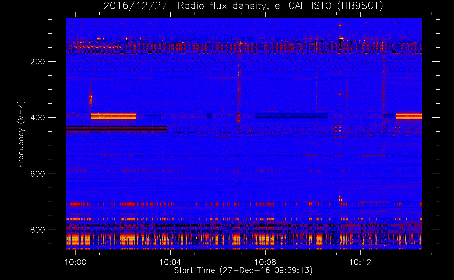Click the 800 frequency tick label
Viewport: 454px width, 280px height.
[x=38, y=230]
